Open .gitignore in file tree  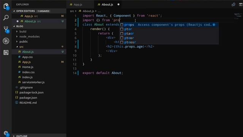click(x=39, y=87)
